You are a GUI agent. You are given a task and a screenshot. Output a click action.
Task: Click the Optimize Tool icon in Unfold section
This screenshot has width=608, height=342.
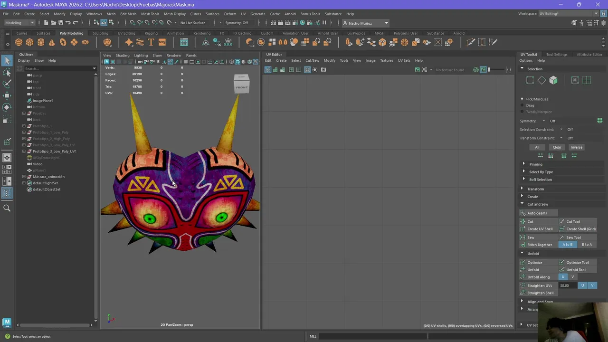[562, 262]
